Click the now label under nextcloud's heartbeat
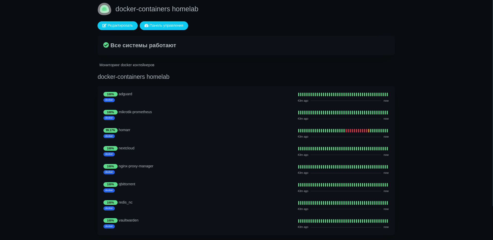 tap(386, 155)
